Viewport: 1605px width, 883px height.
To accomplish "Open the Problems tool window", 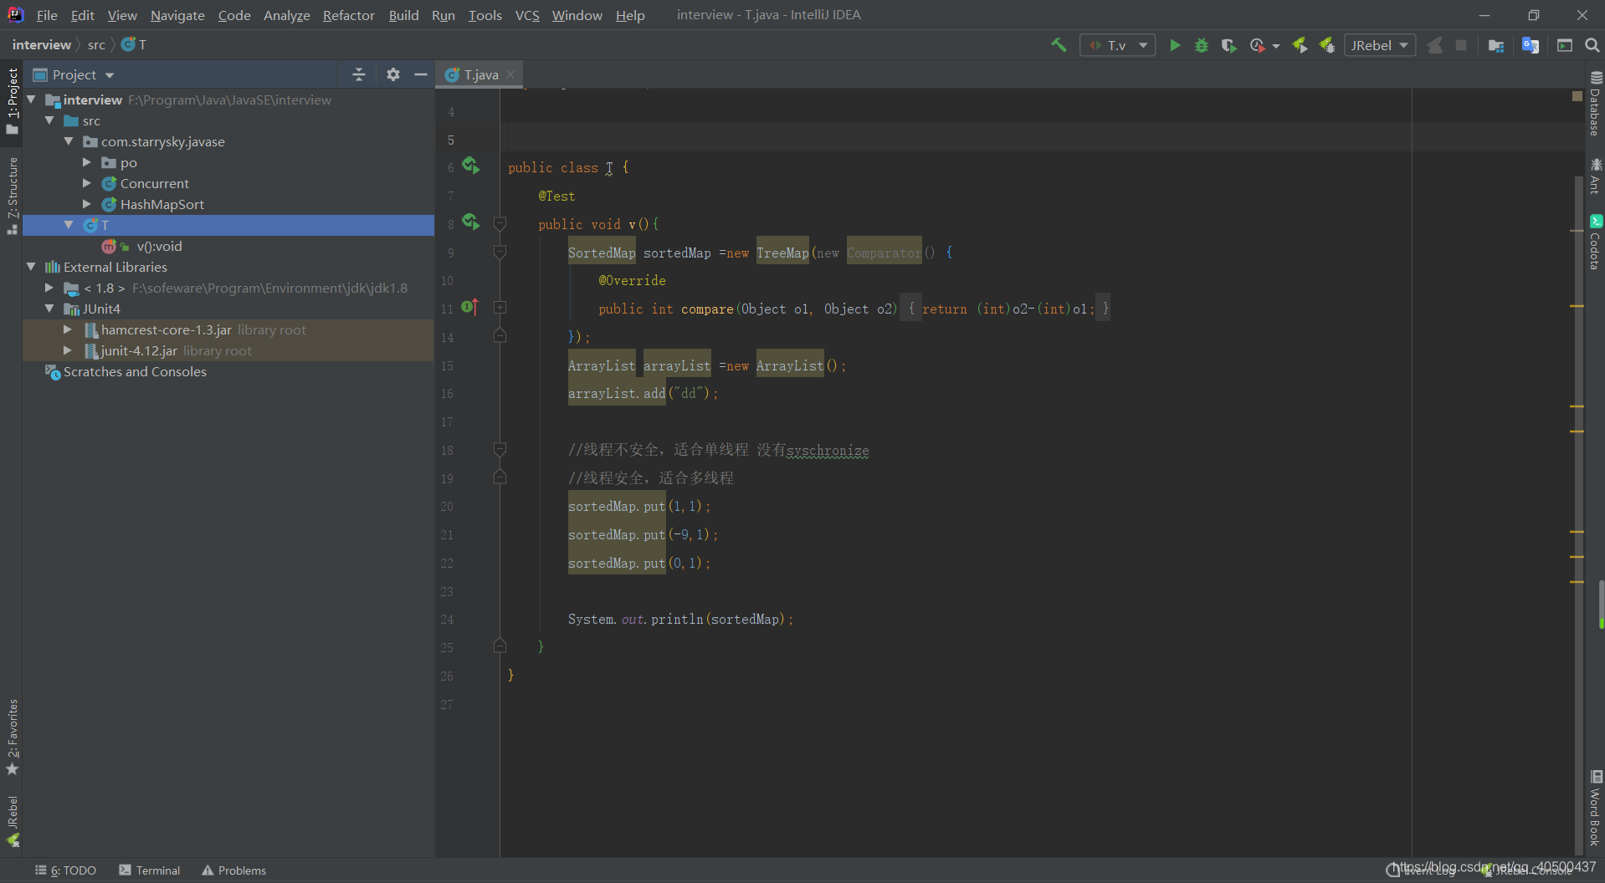I will pyautogui.click(x=234, y=870).
